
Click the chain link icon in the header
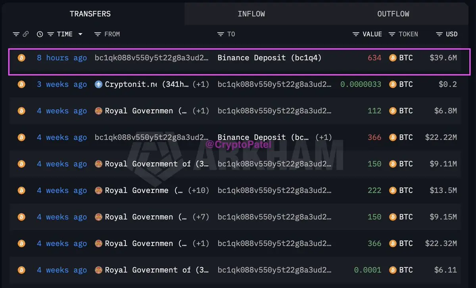[x=25, y=34]
